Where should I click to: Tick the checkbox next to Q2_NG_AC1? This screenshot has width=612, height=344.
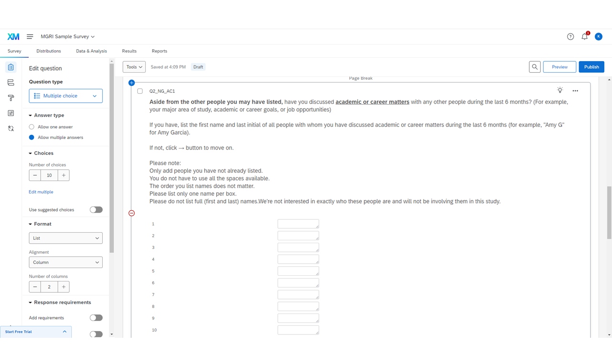140,91
